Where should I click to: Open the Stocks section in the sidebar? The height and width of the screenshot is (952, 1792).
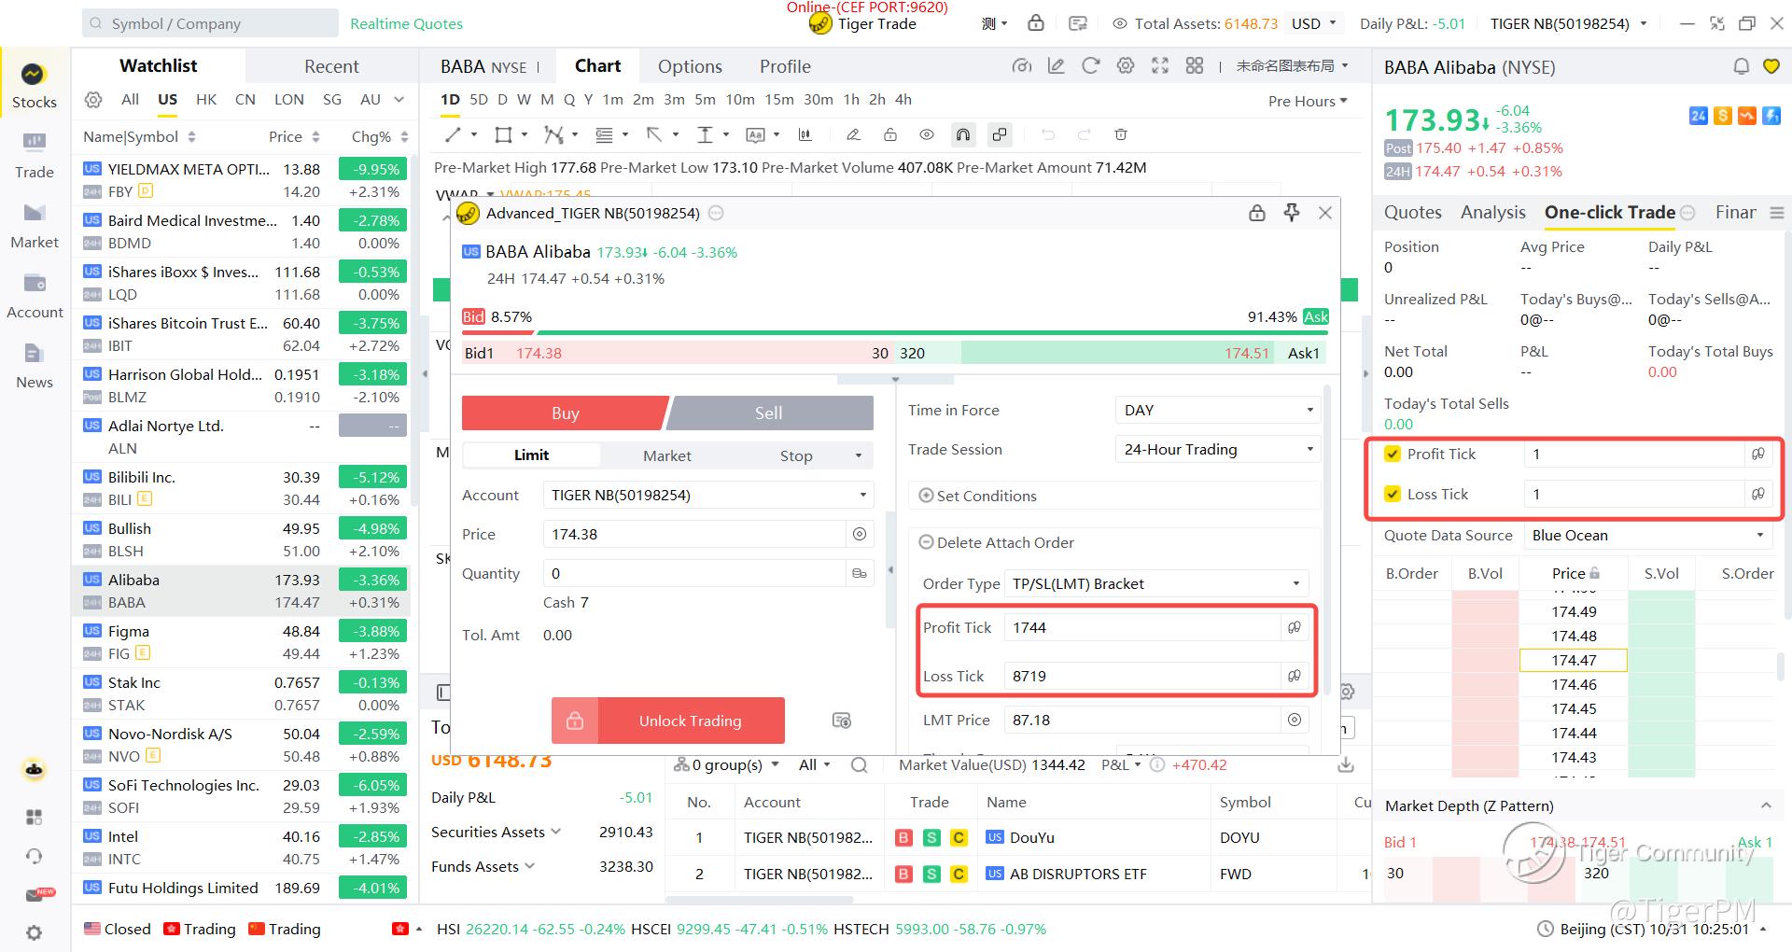(x=34, y=86)
